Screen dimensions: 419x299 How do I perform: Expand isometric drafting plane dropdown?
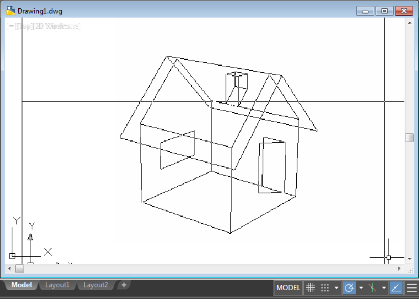pyautogui.click(x=383, y=288)
